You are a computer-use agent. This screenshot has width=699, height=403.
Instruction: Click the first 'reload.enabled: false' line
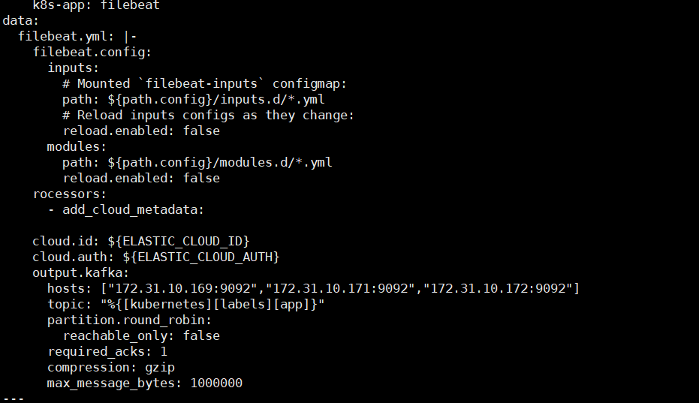[141, 131]
